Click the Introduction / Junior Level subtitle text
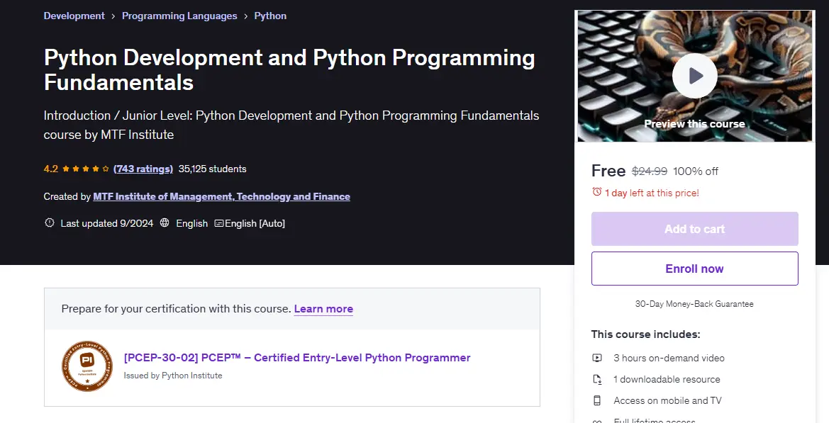This screenshot has height=423, width=829. click(x=291, y=125)
